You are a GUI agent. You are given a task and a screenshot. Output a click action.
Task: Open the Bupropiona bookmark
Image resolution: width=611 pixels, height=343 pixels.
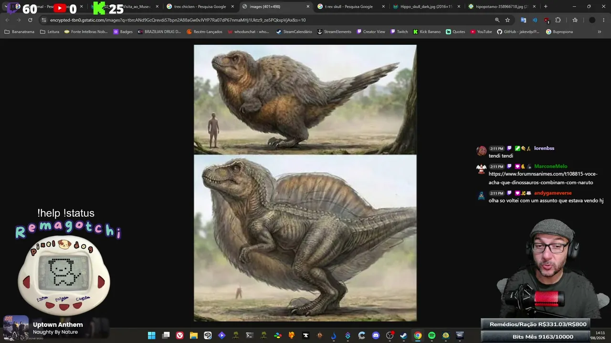559,32
